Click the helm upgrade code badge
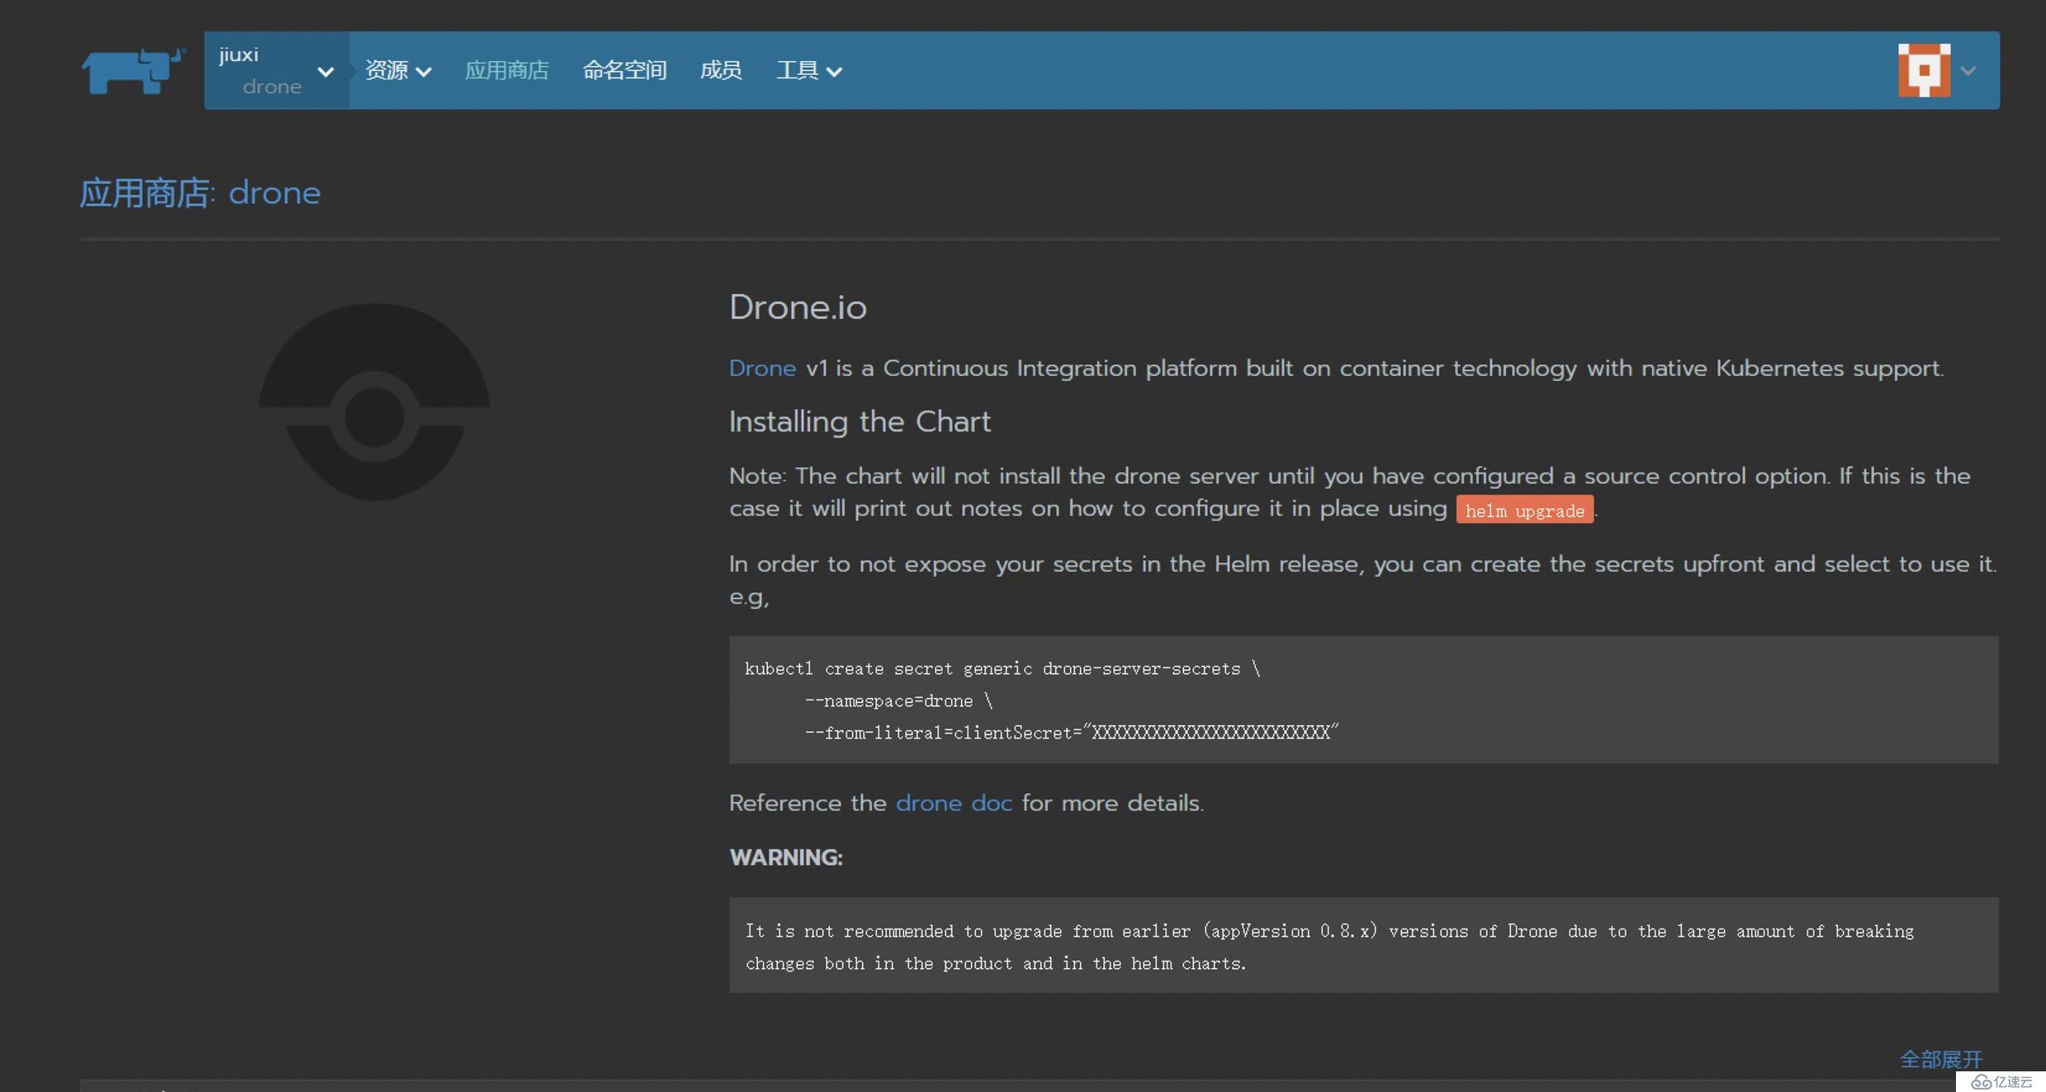 point(1524,510)
